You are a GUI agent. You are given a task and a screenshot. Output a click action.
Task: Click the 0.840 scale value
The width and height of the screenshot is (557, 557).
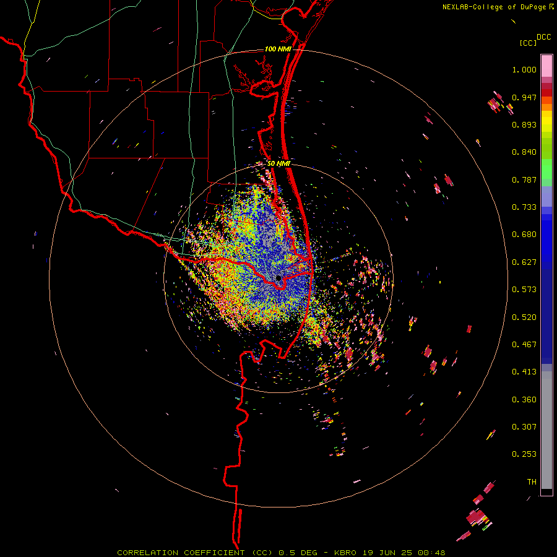pos(524,152)
